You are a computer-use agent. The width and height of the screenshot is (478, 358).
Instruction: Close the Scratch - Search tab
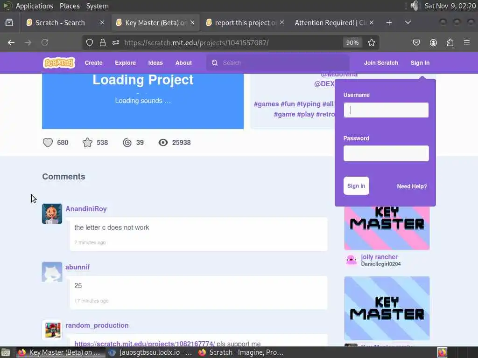102,22
